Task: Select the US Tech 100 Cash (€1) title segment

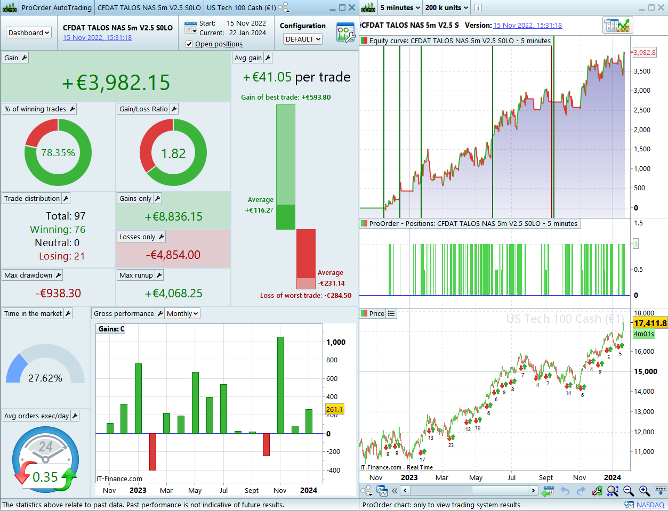Action: coord(242,7)
